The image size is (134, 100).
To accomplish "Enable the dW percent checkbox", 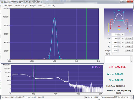I will pyautogui.click(x=120, y=39).
